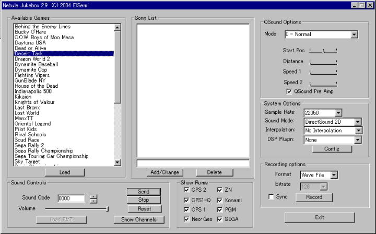Screen dimensions: 376x234
Task: Click the Show Channels button
Action: click(x=139, y=219)
